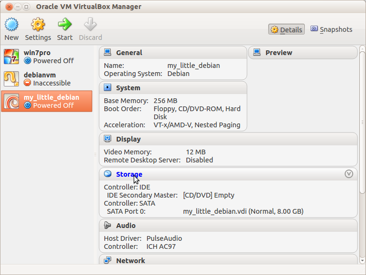Viewport: 366px width, 275px height.
Task: Click the greyed-out Discard arrow icon
Action: coord(91,24)
